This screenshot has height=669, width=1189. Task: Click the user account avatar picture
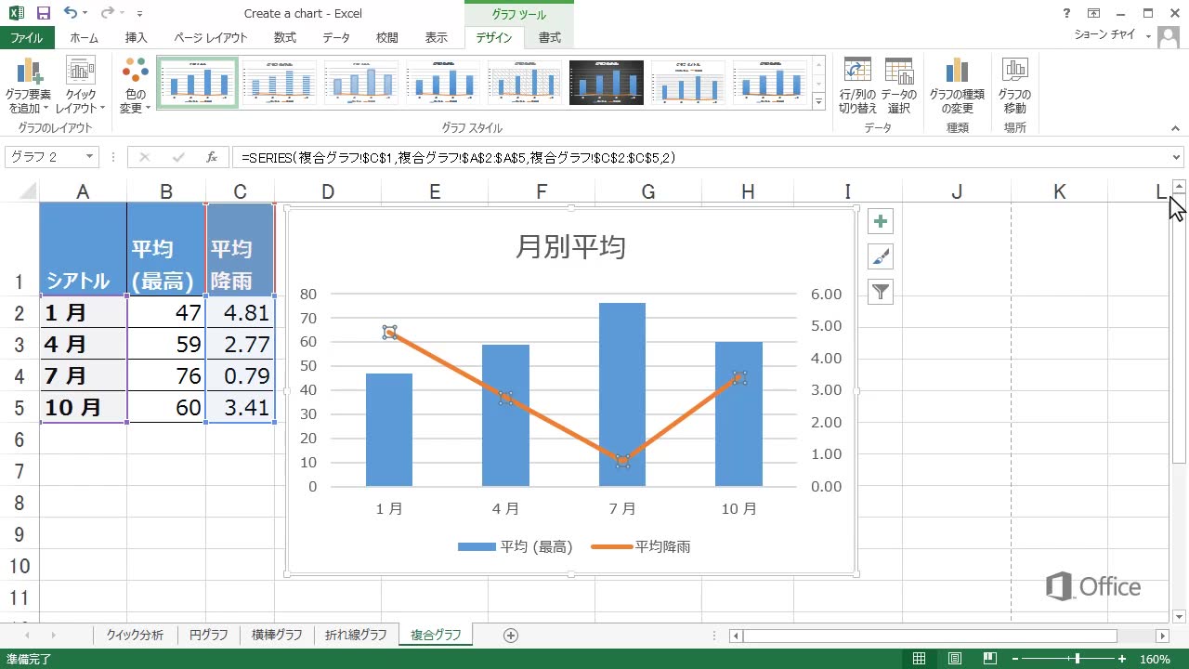point(1169,38)
